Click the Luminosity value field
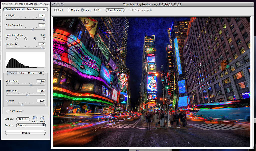 [x=42, y=44]
